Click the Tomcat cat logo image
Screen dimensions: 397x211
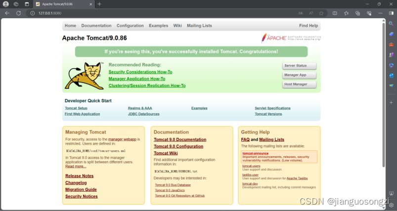tap(85, 76)
